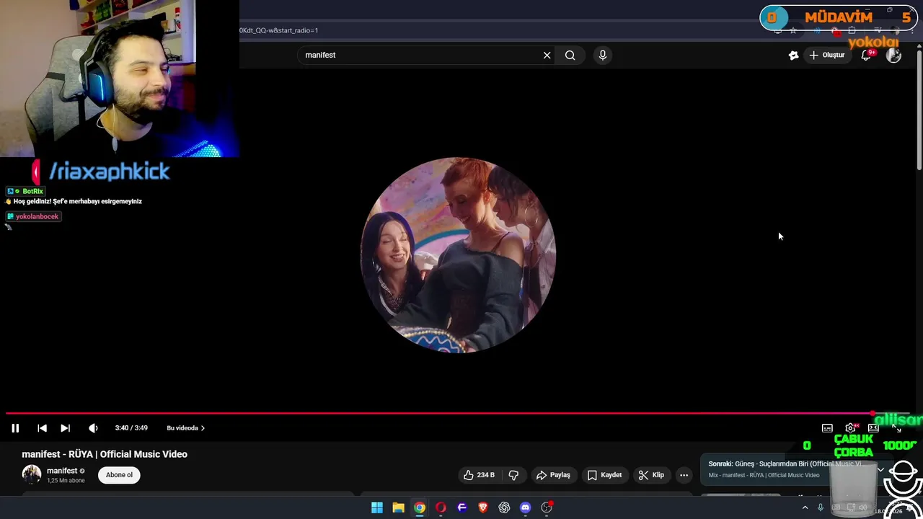Switch to Chrome in the taskbar
The height and width of the screenshot is (519, 923).
pyautogui.click(x=420, y=507)
